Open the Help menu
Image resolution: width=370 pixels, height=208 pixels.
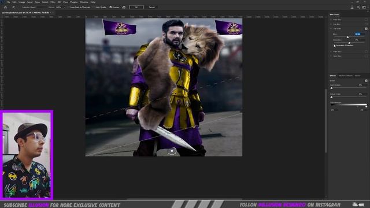tap(93, 2)
